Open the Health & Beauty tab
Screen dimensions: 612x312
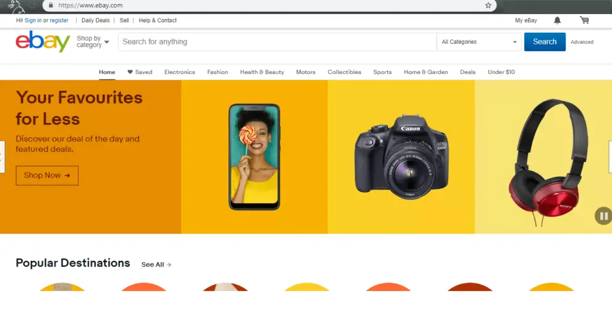(x=262, y=72)
